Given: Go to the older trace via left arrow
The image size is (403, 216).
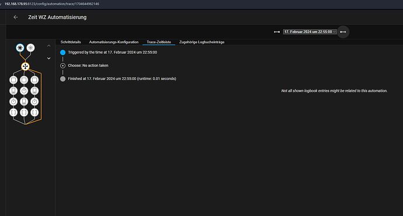Looking at the screenshot, I should (x=277, y=32).
